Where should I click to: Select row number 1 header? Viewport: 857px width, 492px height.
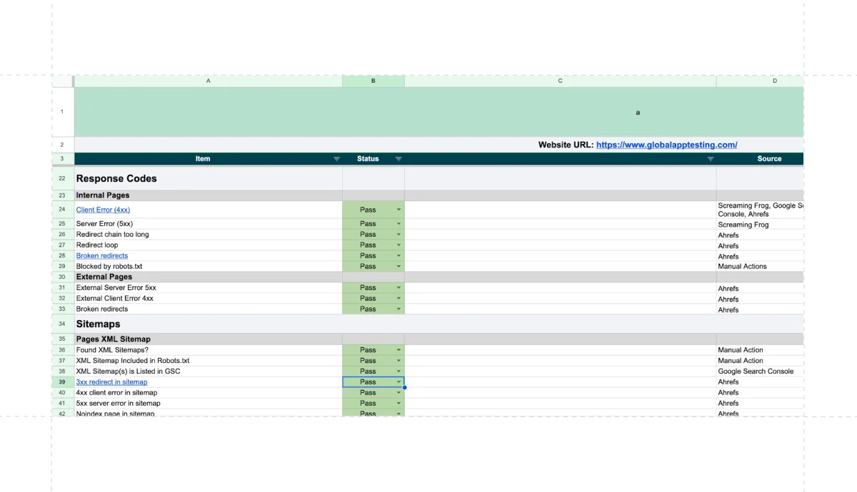63,112
